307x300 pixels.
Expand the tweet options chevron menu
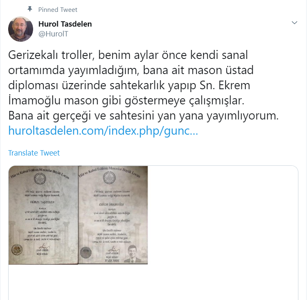click(294, 23)
